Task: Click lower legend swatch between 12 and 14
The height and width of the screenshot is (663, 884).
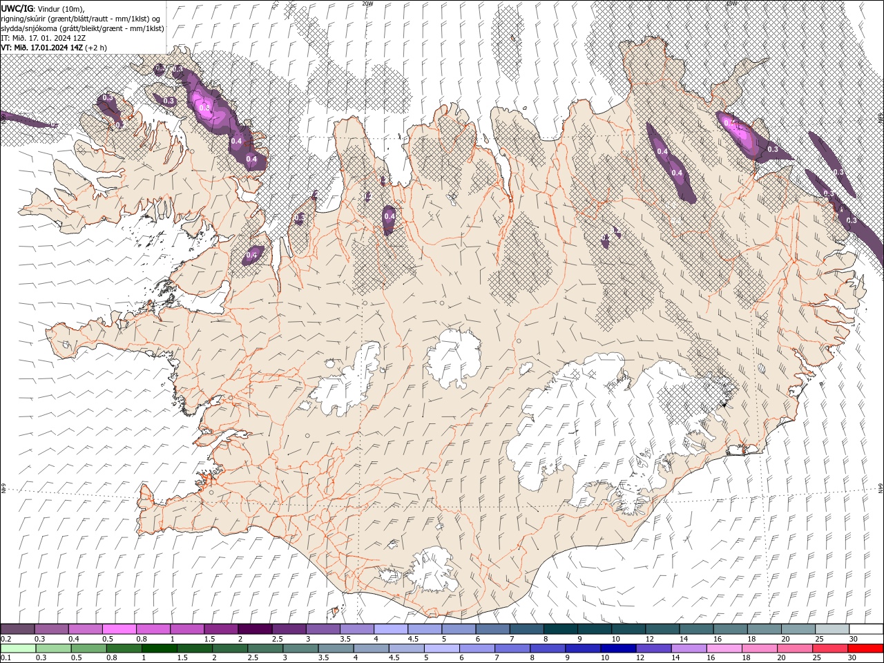Action: [653, 648]
